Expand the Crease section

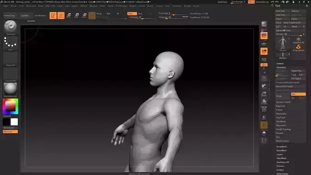click(279, 110)
